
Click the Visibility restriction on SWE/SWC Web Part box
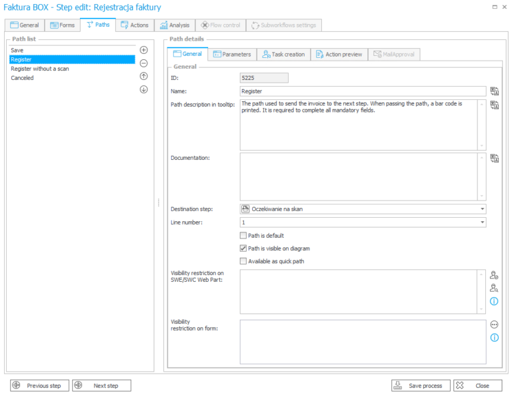[x=359, y=291]
